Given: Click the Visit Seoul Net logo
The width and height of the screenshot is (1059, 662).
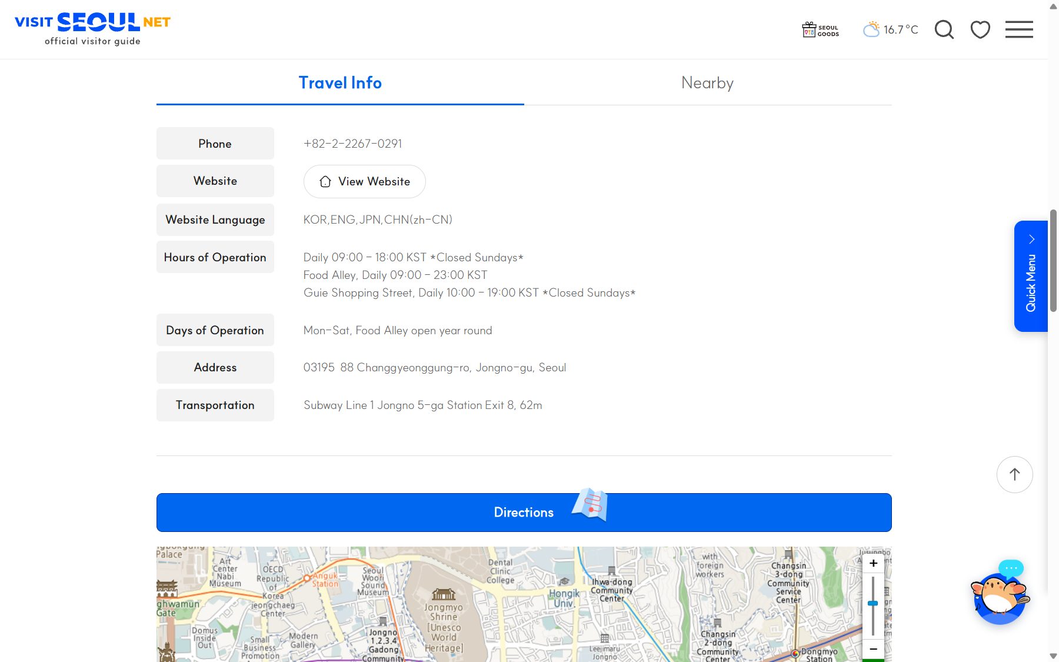Looking at the screenshot, I should pyautogui.click(x=92, y=29).
